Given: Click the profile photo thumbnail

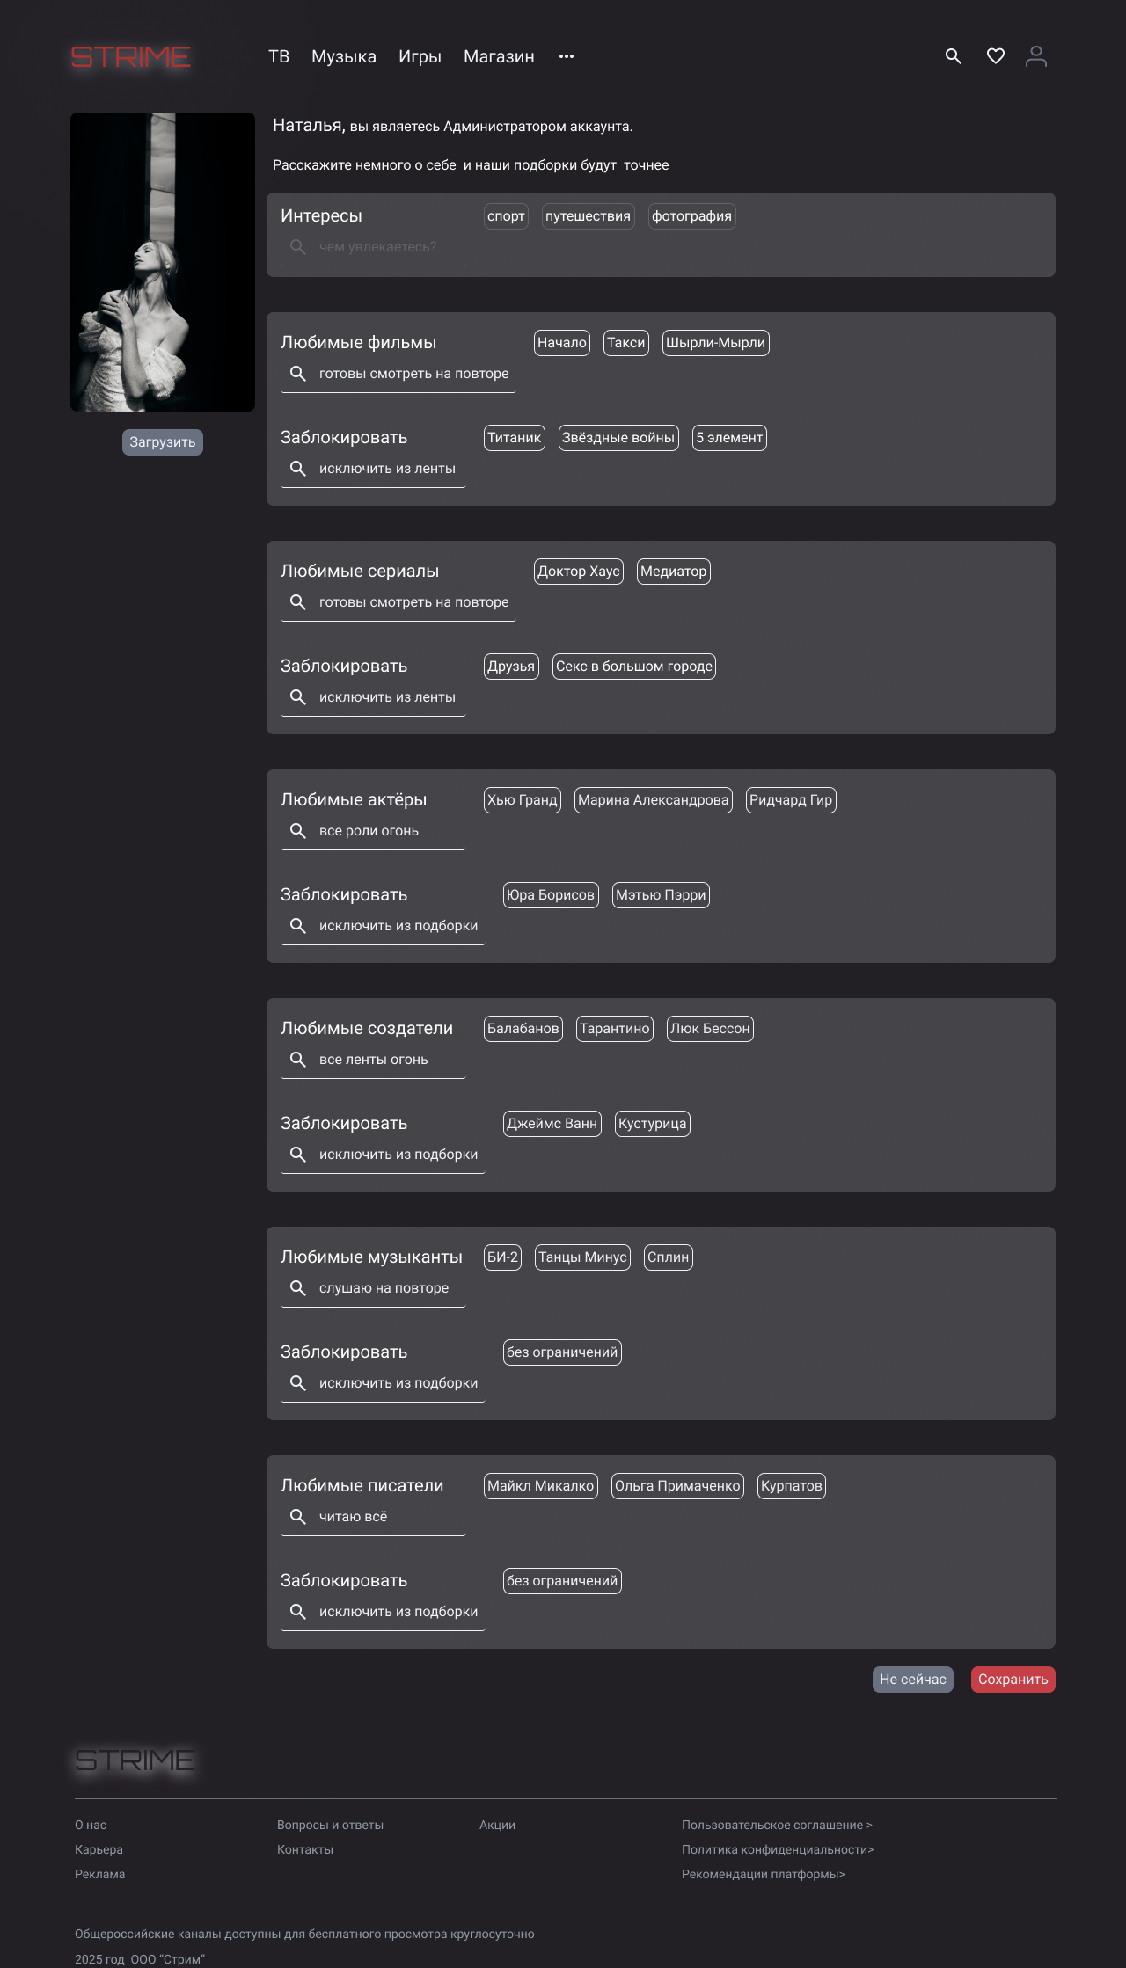Looking at the screenshot, I should [x=163, y=262].
